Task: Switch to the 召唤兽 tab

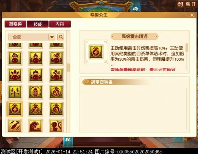Action: (x=15, y=24)
